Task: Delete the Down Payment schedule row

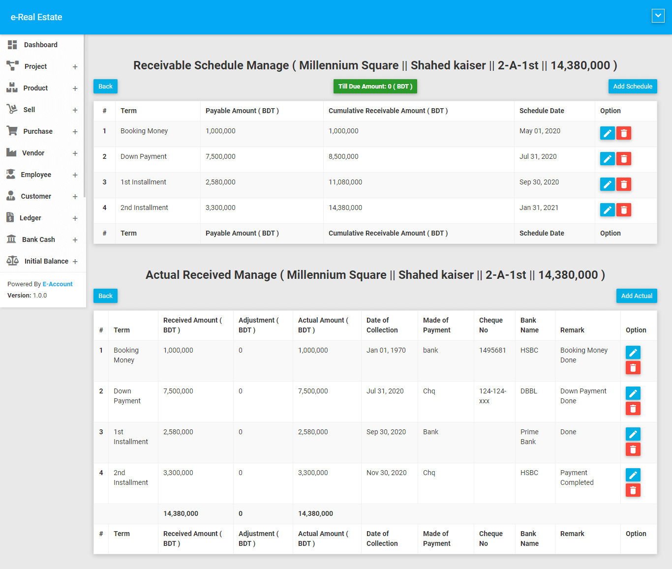Action: (623, 159)
